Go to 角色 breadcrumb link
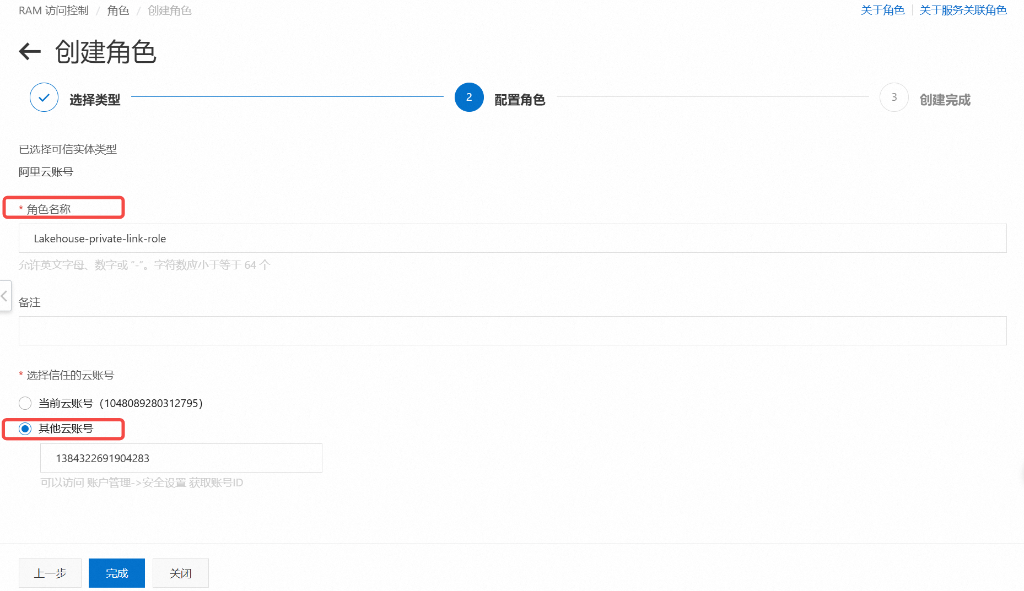 (x=118, y=10)
